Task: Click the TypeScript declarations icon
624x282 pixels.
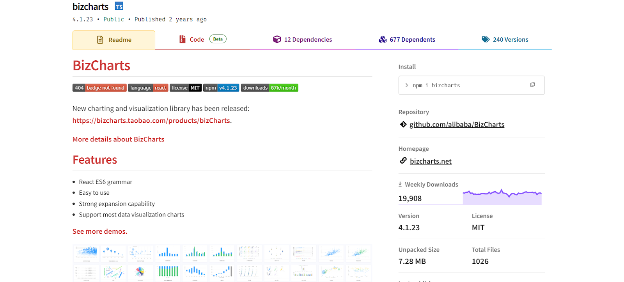Action: (119, 6)
